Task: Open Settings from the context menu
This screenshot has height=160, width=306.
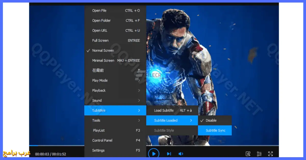Action: pyautogui.click(x=115, y=150)
